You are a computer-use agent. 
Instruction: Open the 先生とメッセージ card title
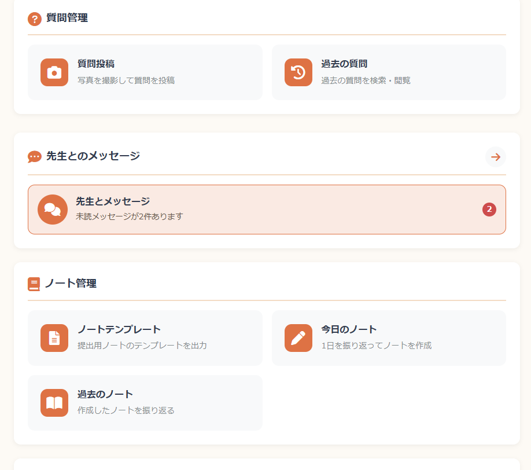point(113,201)
